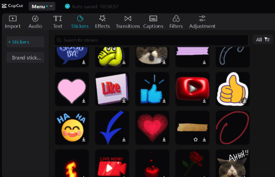Select the brown tape sticker thumbnail
The height and width of the screenshot is (177, 275).
point(192,128)
